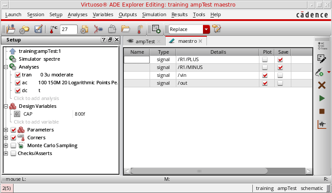This screenshot has height=193, width=332.
Task: Click 'Click to add variable' link
Action: [x=36, y=122]
